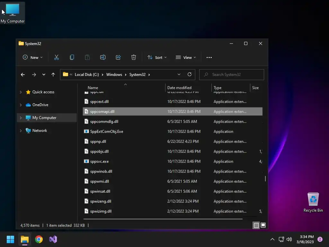
Task: Open the See more ellipsis menu
Action: (x=209, y=57)
